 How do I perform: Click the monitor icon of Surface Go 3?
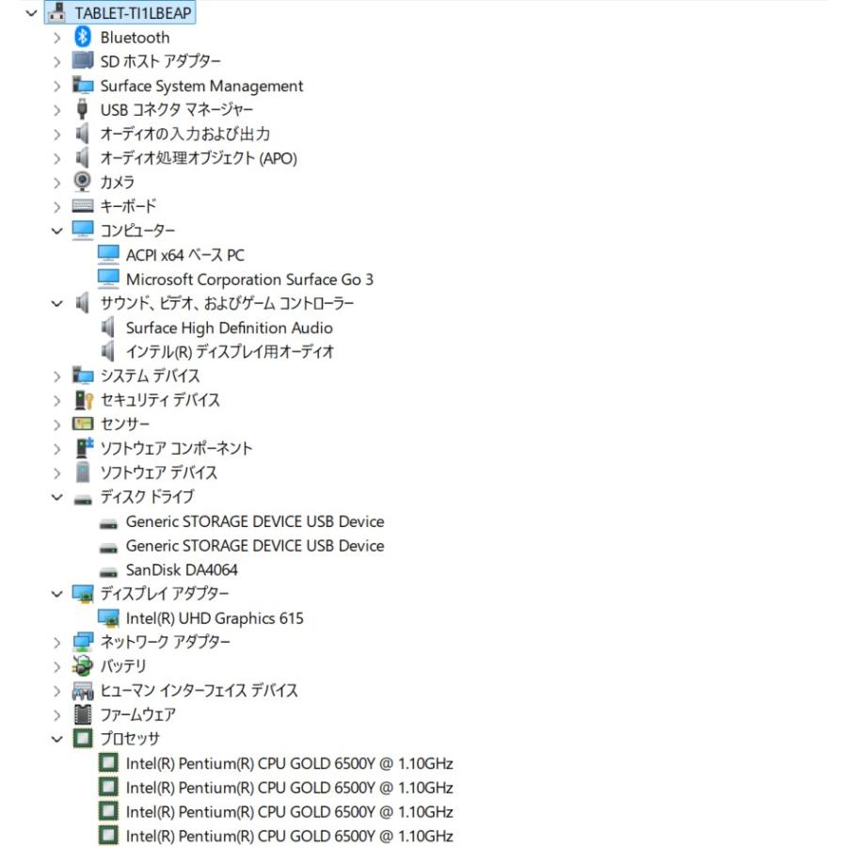108,279
